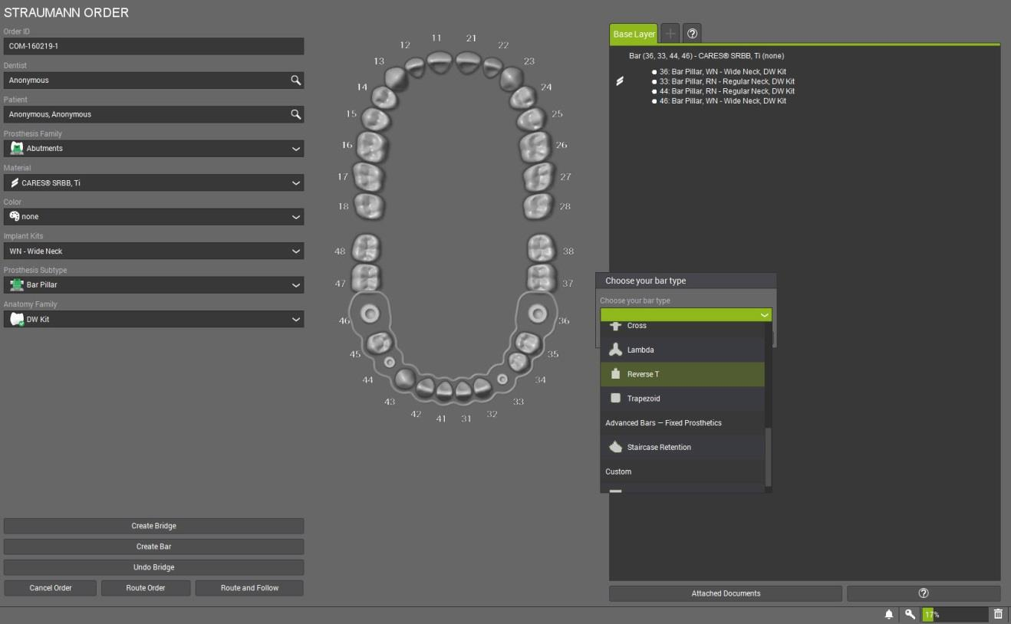Click the 17% progress bar
The width and height of the screenshot is (1011, 624).
[955, 614]
